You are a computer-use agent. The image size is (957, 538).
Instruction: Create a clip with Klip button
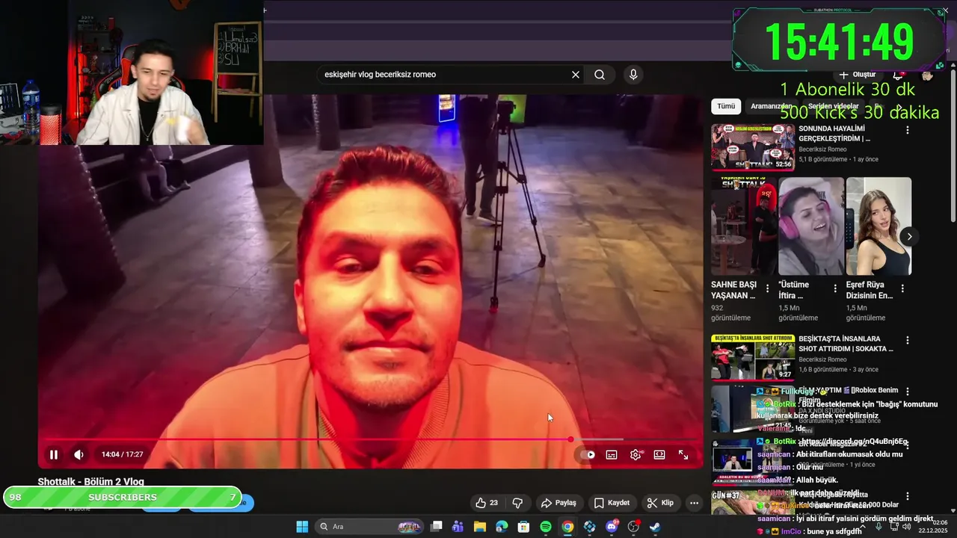(x=660, y=503)
